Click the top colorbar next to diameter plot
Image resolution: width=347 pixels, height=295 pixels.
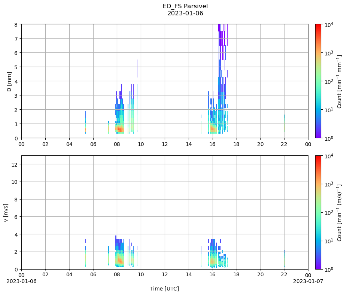click(318, 81)
